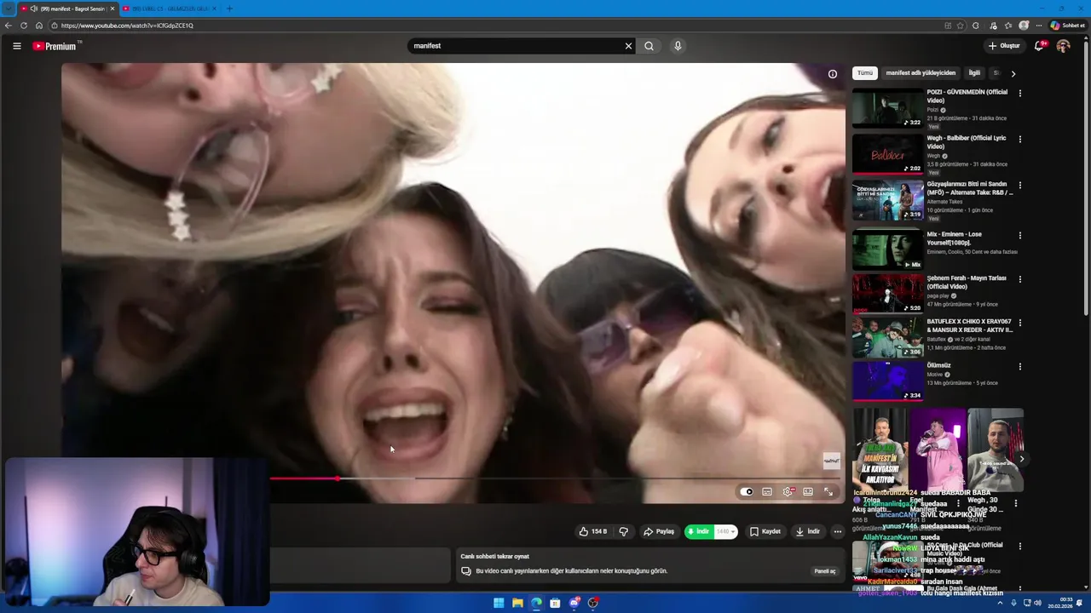Show next filter chips with arrow
Screen dimensions: 1091x613
(1013, 73)
